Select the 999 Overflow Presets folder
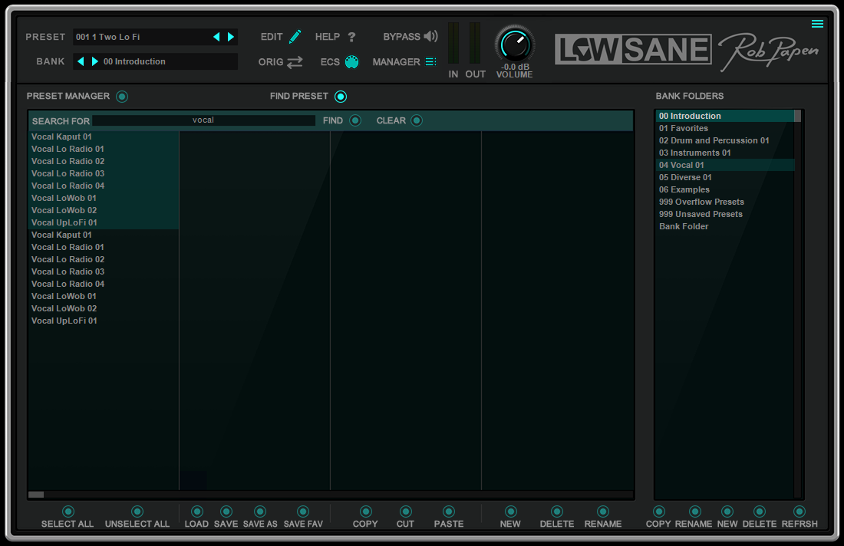The height and width of the screenshot is (546, 844). point(725,202)
